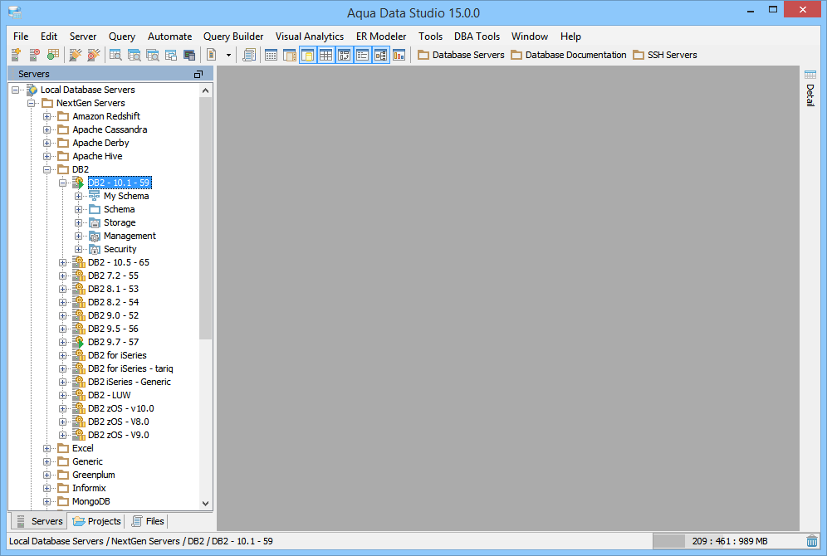Select DB2 for iSeries - tariq
Viewport: 827px width, 556px height.
(x=130, y=368)
